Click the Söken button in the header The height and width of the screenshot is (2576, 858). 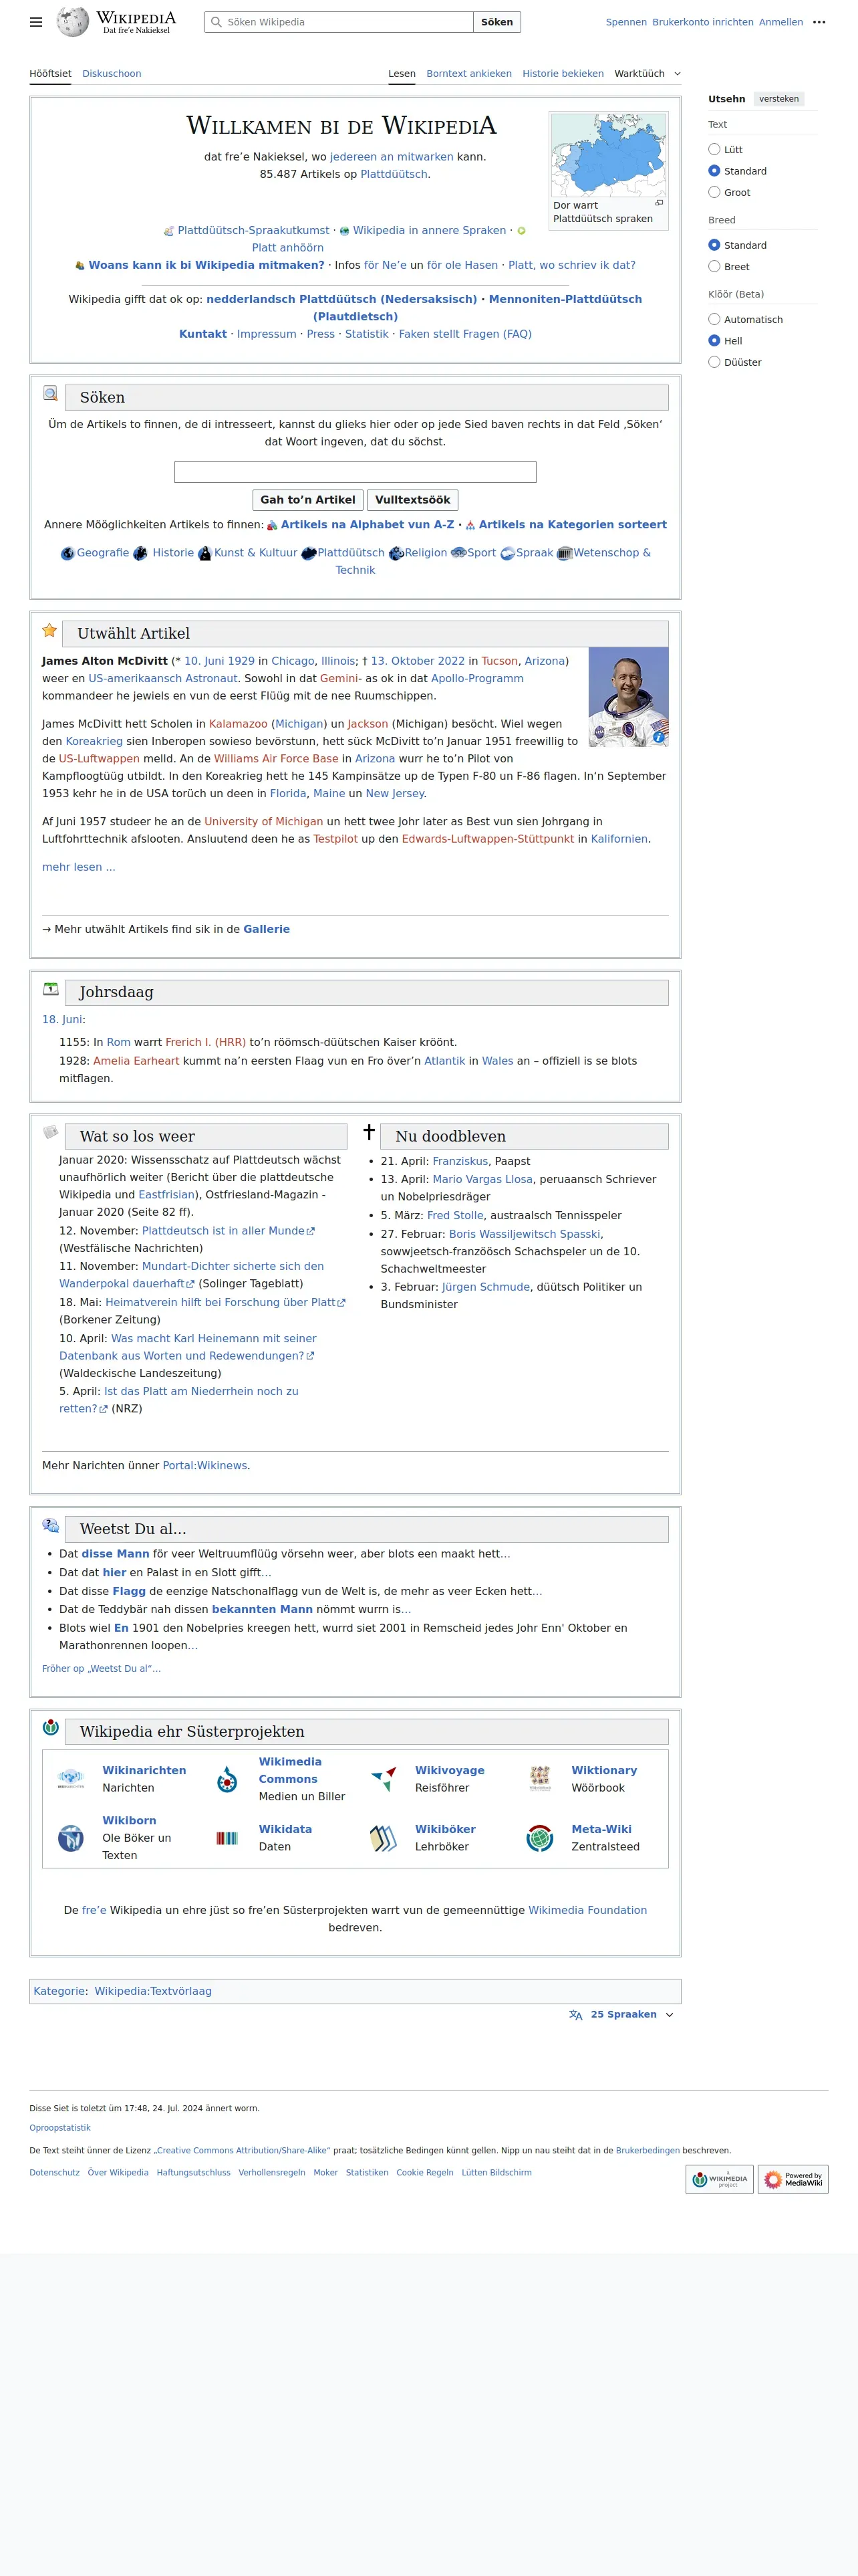pyautogui.click(x=496, y=22)
